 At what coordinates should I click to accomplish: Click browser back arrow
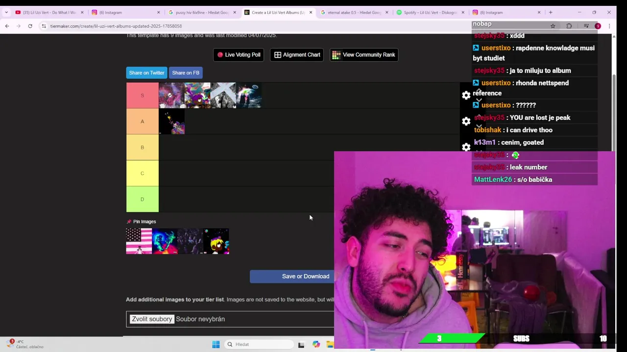7,26
